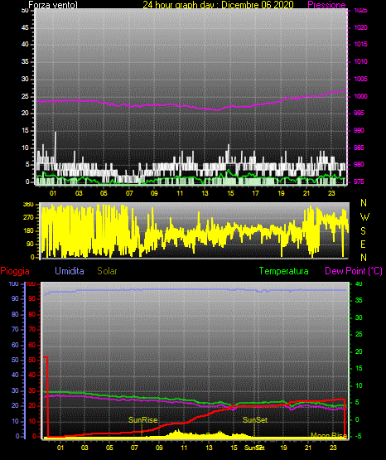The height and width of the screenshot is (460, 386).
Task: Click the Dew Point (°C) legend label
Action: point(354,271)
